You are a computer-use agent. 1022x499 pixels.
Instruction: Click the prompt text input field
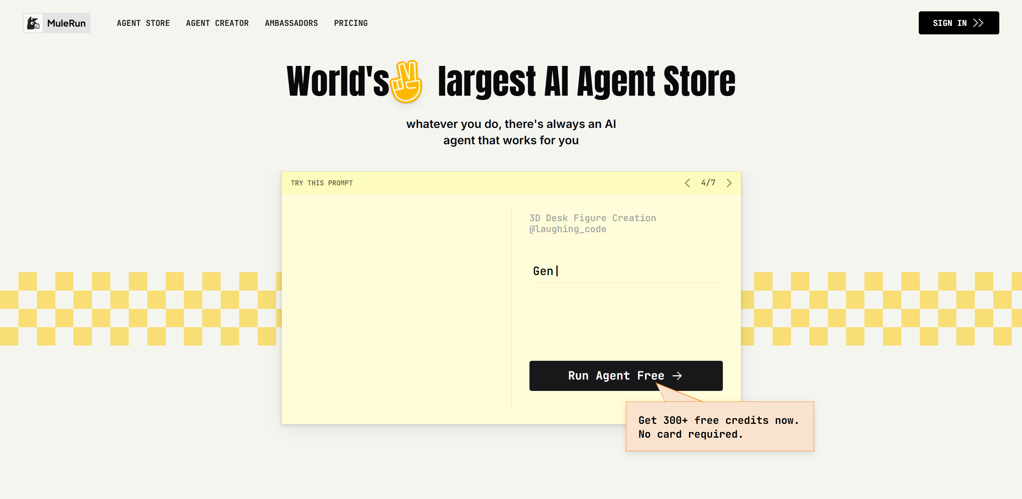click(625, 271)
